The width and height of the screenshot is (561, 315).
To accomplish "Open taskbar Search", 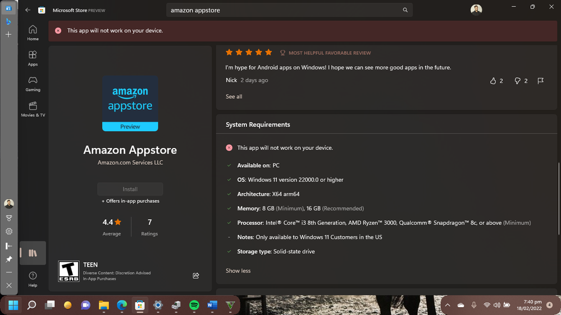I will (x=31, y=305).
